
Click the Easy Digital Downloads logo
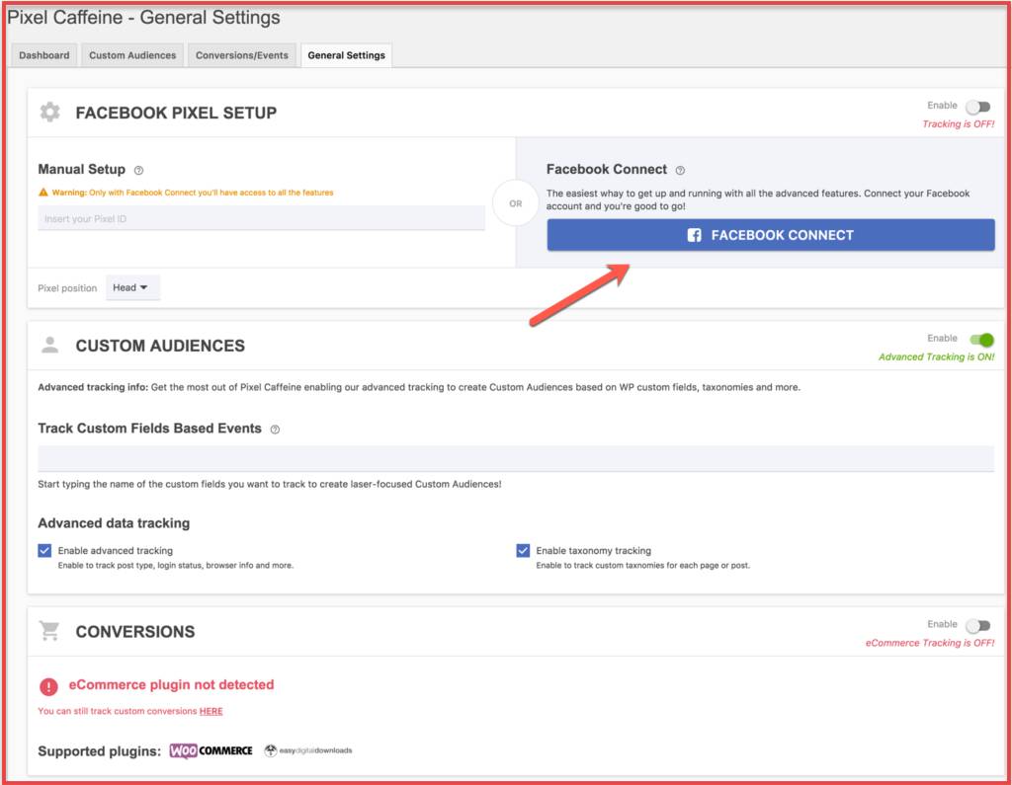click(308, 750)
